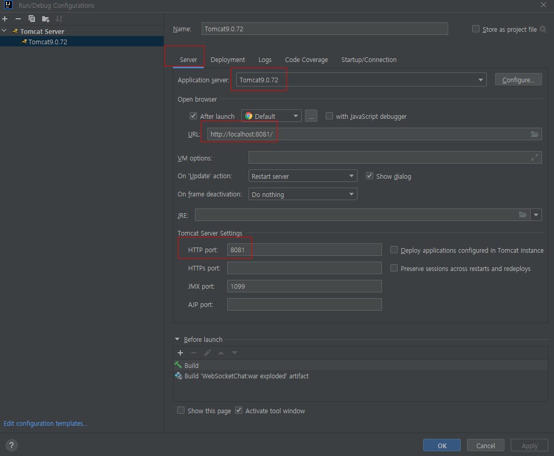Image resolution: width=554 pixels, height=456 pixels.
Task: Click the Apply button
Action: coord(530,446)
